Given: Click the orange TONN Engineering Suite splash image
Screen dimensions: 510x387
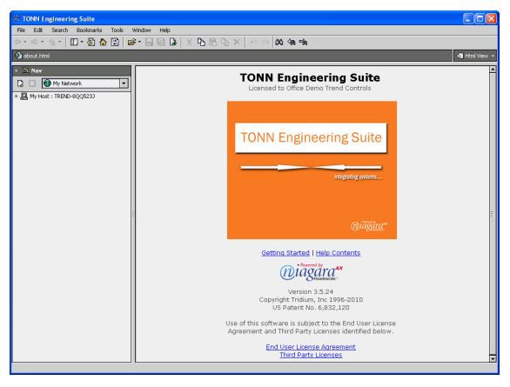Looking at the screenshot, I should 312,170.
